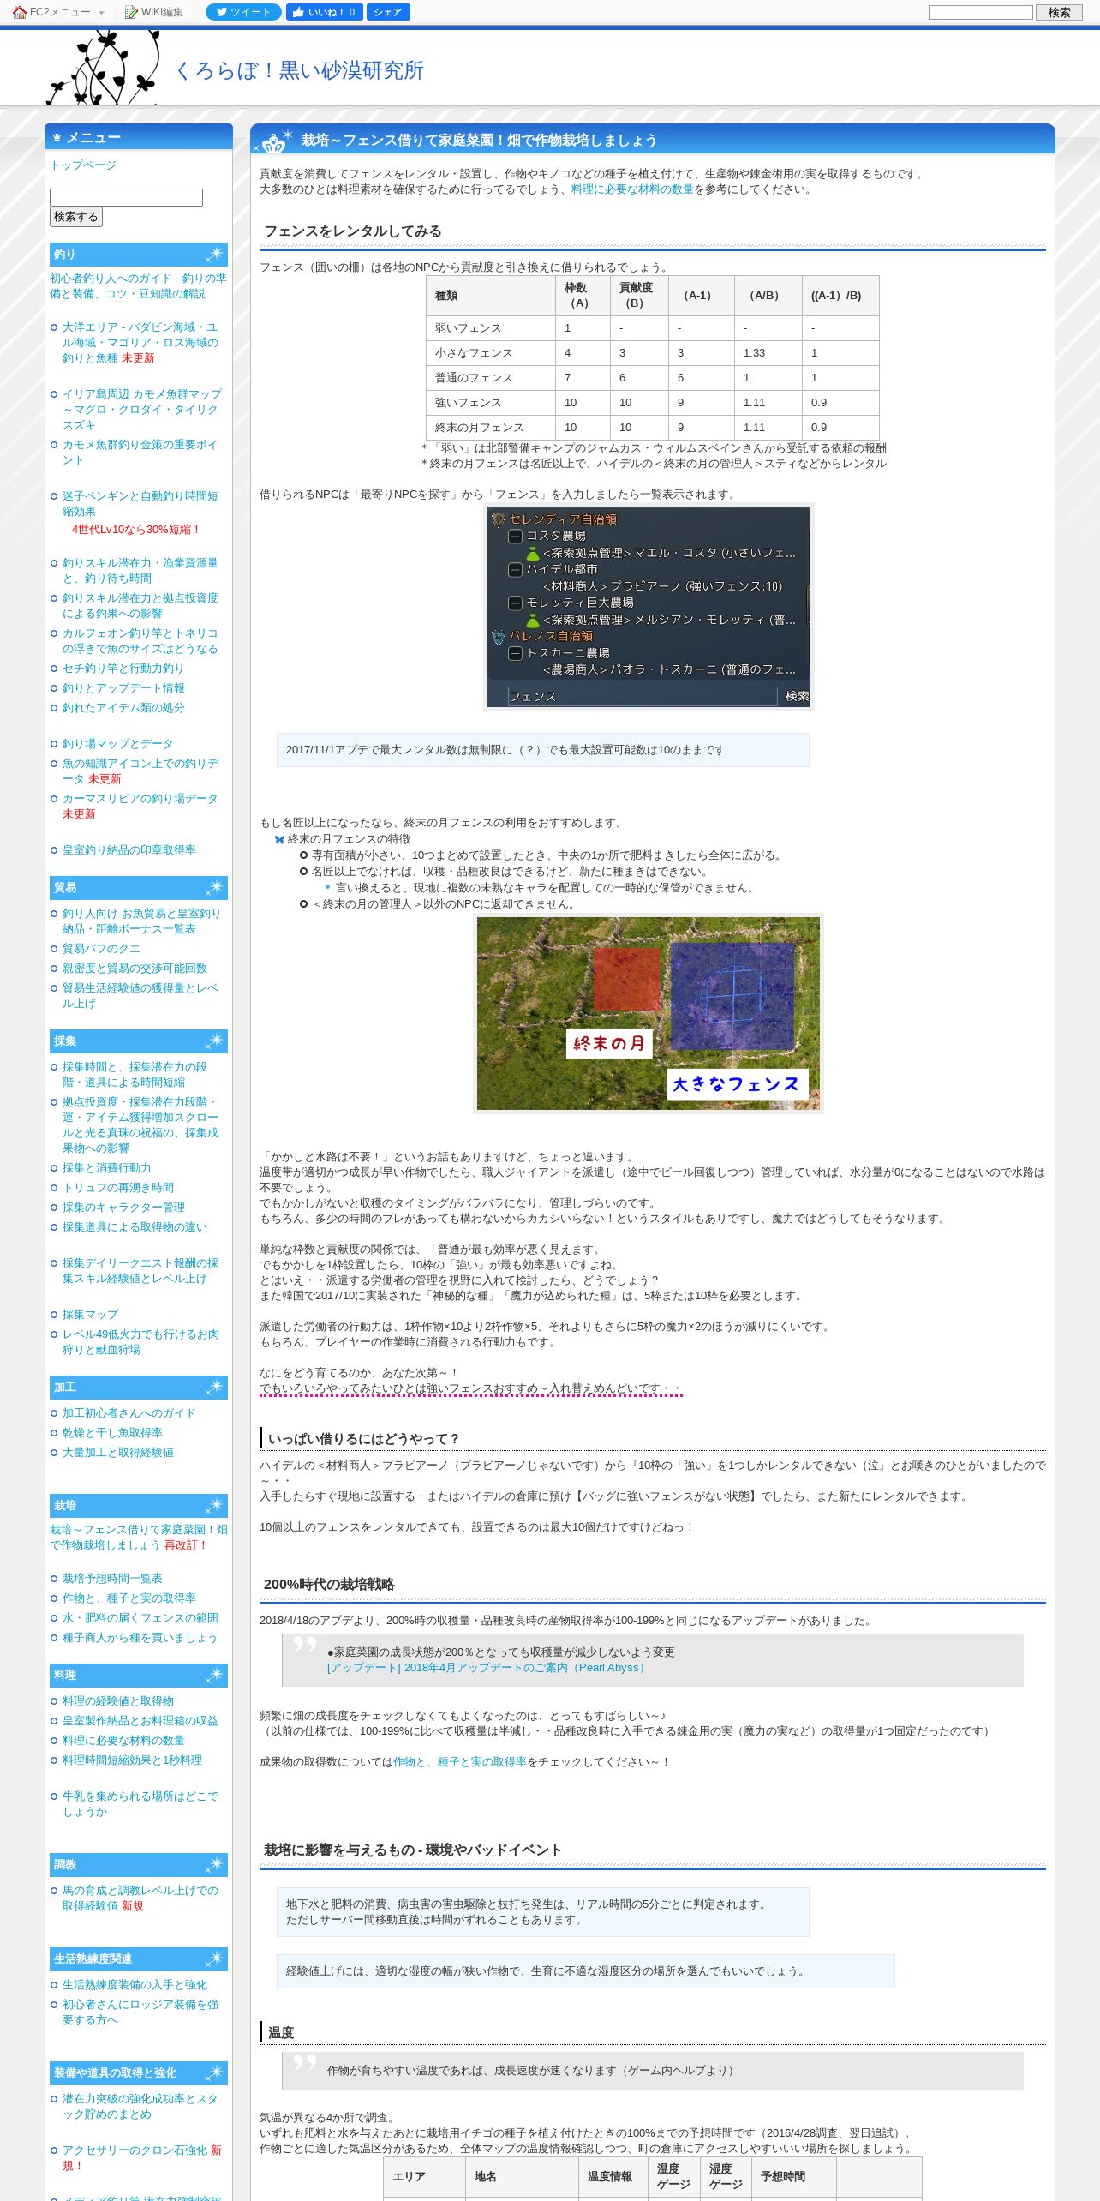Open 皇室釣り納品の印章取得率 link
This screenshot has height=2201, width=1100.
coord(129,850)
